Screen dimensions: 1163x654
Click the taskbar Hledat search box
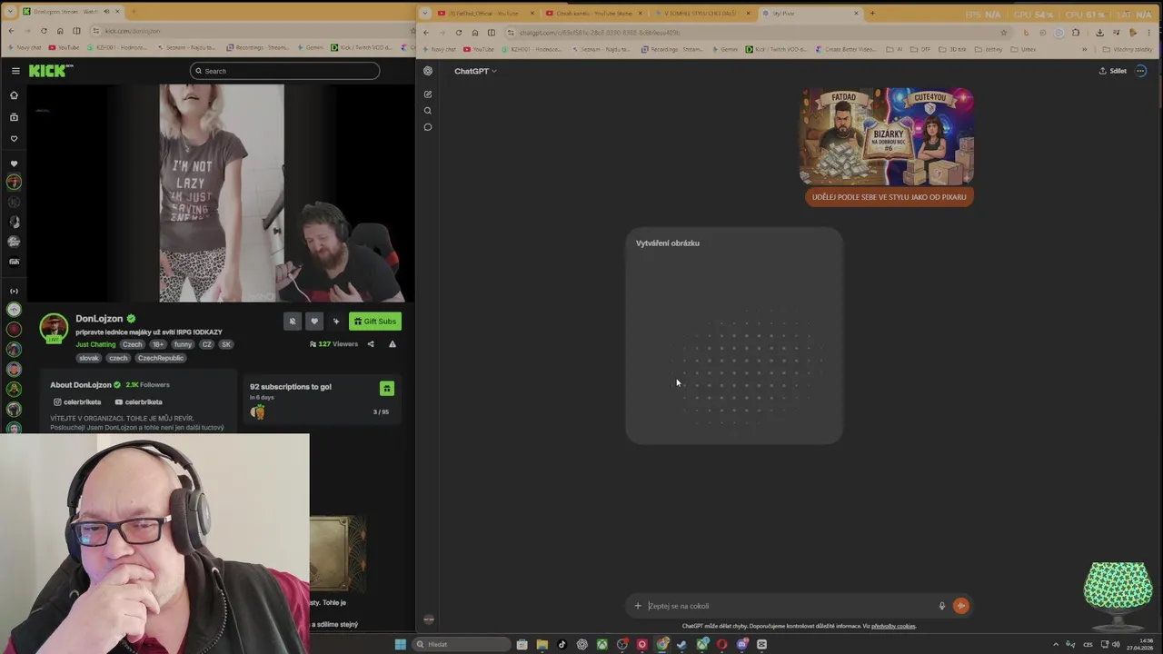[x=461, y=644]
